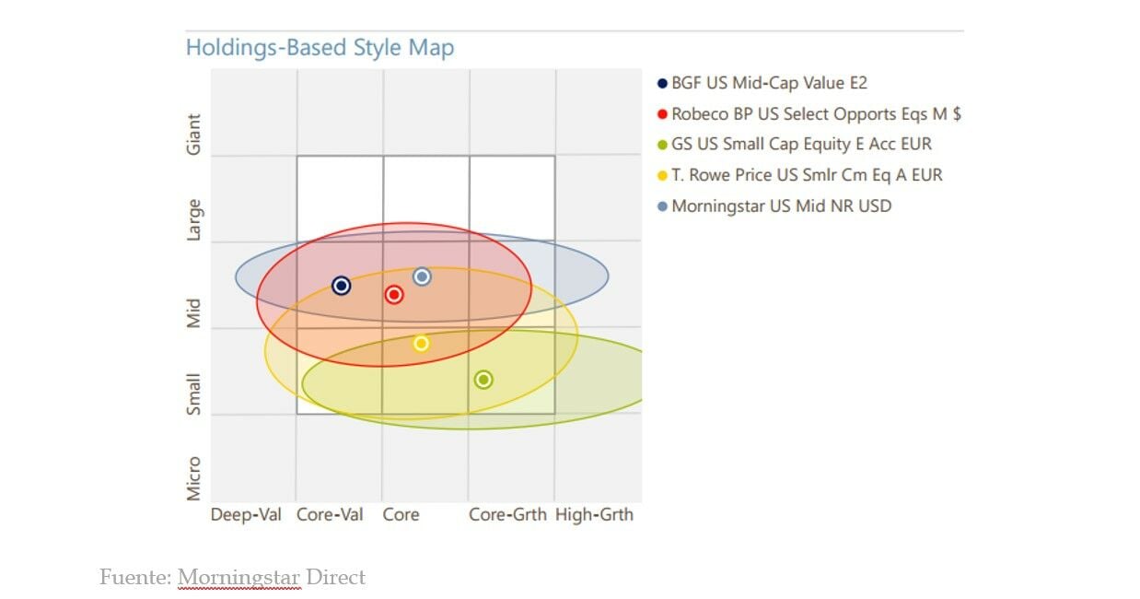Screen dimensions: 1140x599
Task: Click the gray-blue Morningstar US Mid marker
Action: coord(422,276)
